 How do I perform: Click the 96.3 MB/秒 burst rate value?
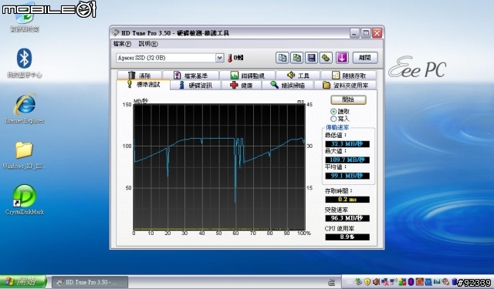347,218
